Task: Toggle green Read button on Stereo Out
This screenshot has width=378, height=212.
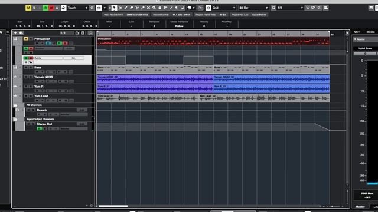Action: [40, 128]
